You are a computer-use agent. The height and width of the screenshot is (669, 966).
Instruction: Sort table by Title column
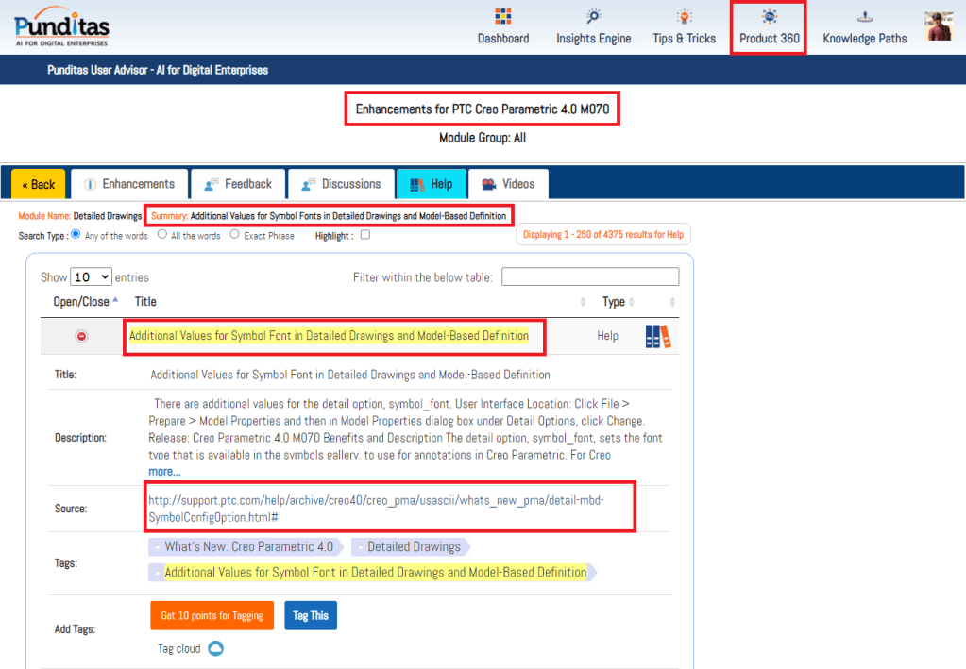click(146, 302)
